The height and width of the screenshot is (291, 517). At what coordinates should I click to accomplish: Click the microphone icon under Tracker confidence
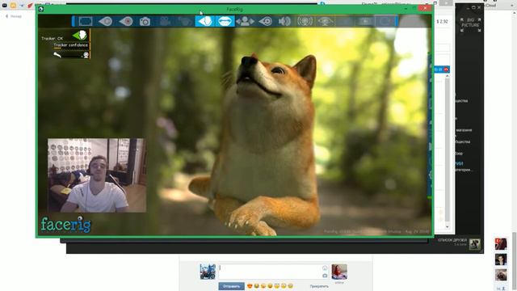pos(57,55)
